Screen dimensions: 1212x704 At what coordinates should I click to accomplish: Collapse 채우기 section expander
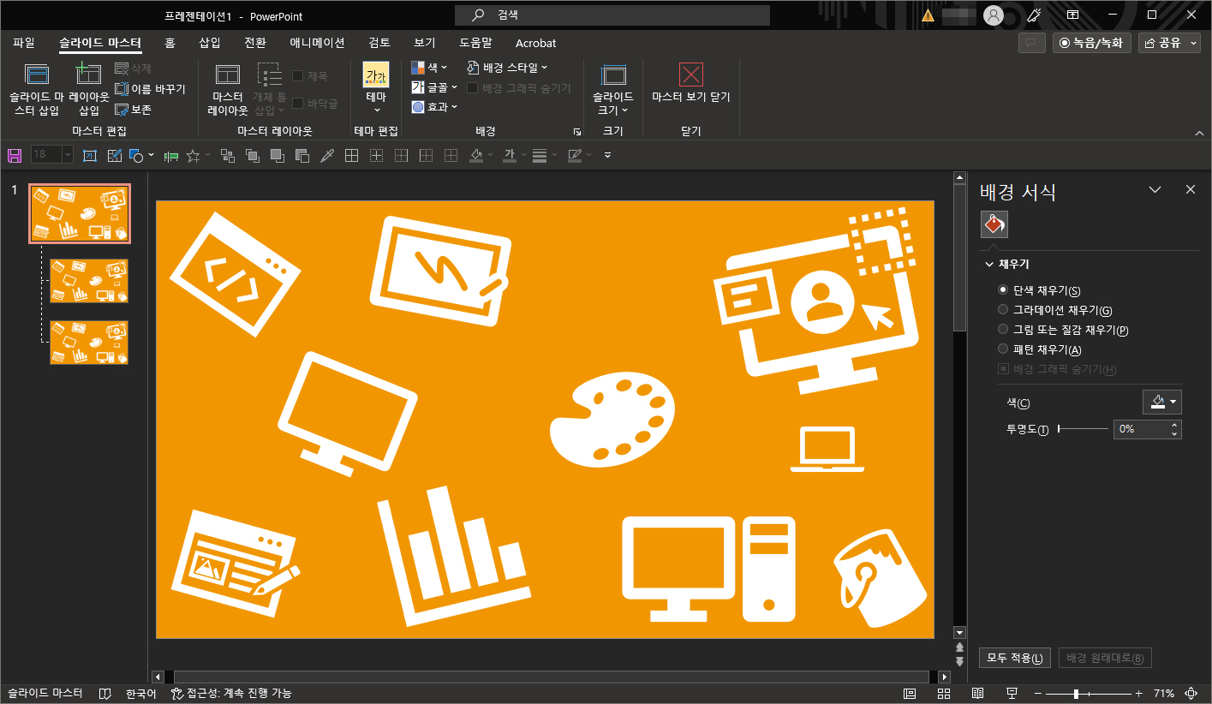pyautogui.click(x=989, y=265)
